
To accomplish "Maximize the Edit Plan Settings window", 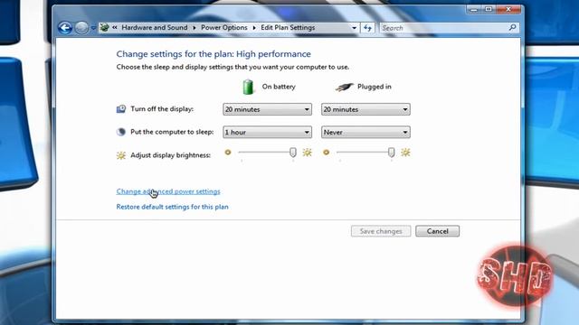I will click(x=489, y=9).
